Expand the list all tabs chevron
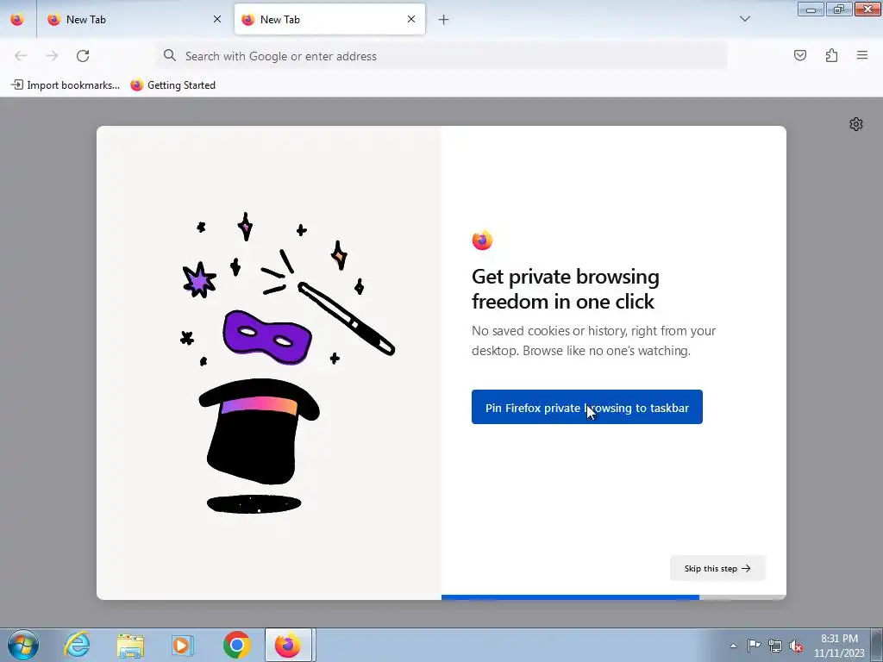 click(745, 19)
